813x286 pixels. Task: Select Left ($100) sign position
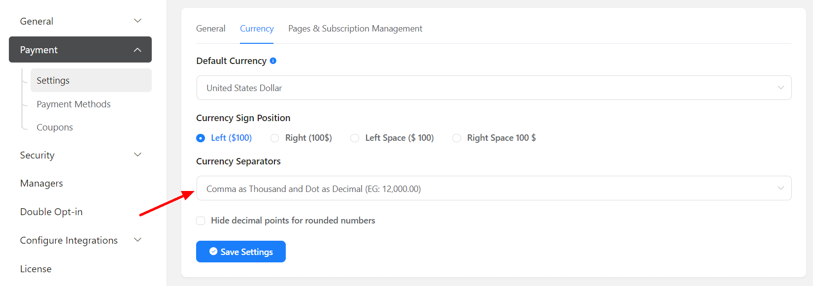pos(201,138)
